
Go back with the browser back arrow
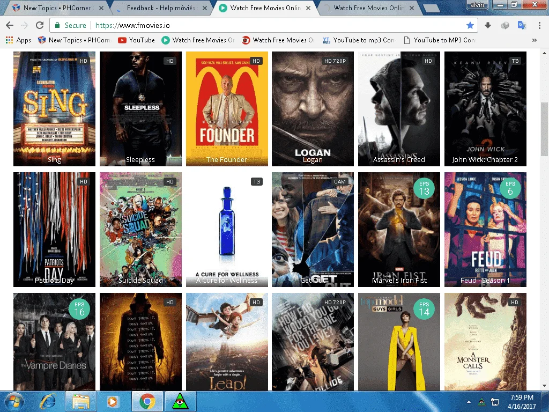point(10,25)
